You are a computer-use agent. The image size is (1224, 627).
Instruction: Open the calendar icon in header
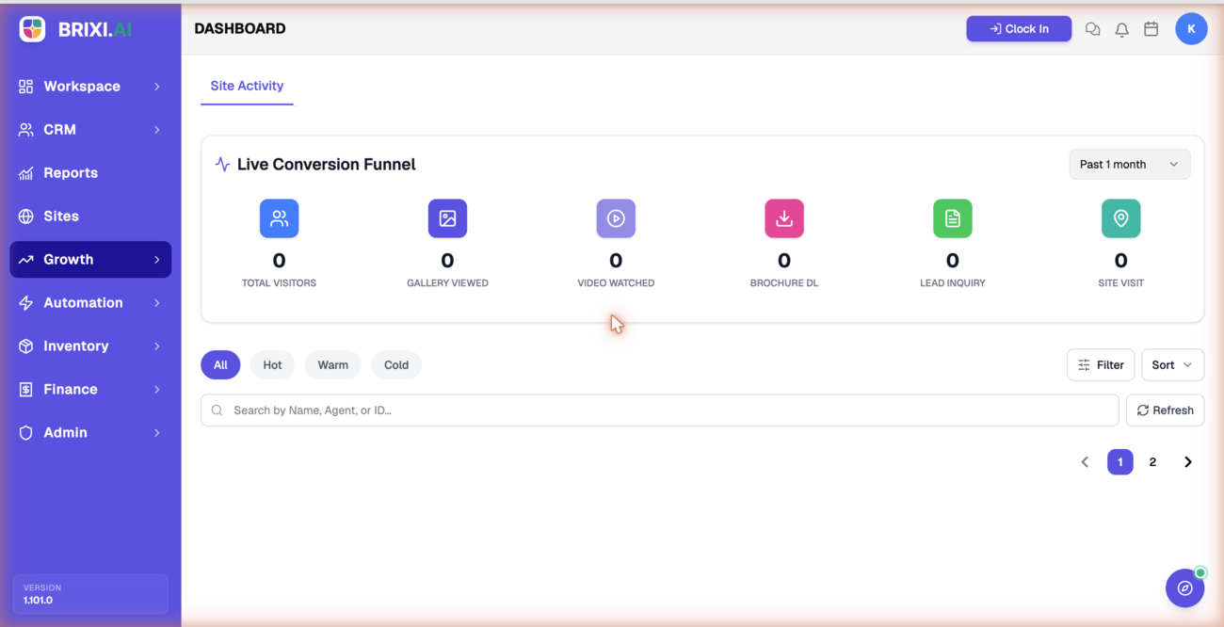[x=1151, y=29]
